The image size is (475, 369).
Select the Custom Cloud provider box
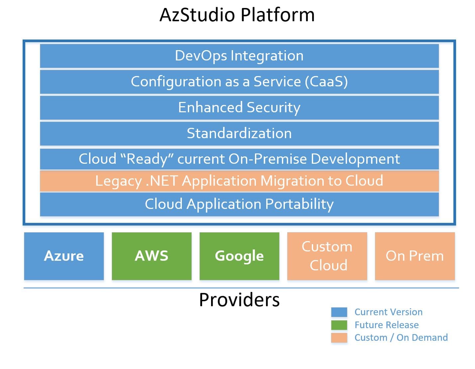327,256
